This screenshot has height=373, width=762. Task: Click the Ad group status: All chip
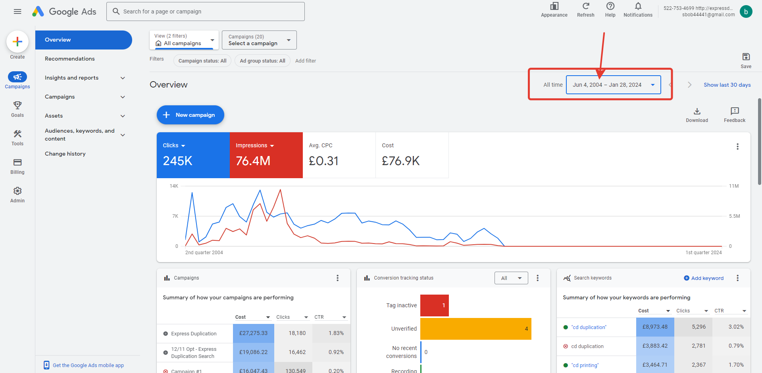(x=262, y=61)
